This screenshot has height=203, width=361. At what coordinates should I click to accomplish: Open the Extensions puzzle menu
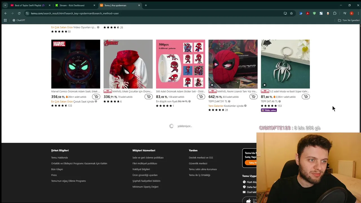pyautogui.click(x=335, y=13)
